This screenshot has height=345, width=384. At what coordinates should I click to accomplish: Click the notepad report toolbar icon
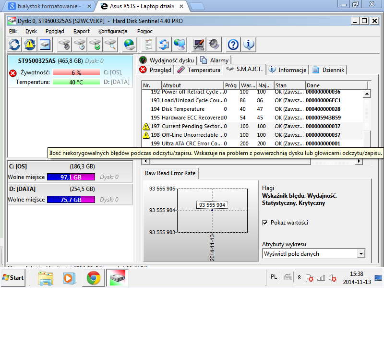(149, 45)
